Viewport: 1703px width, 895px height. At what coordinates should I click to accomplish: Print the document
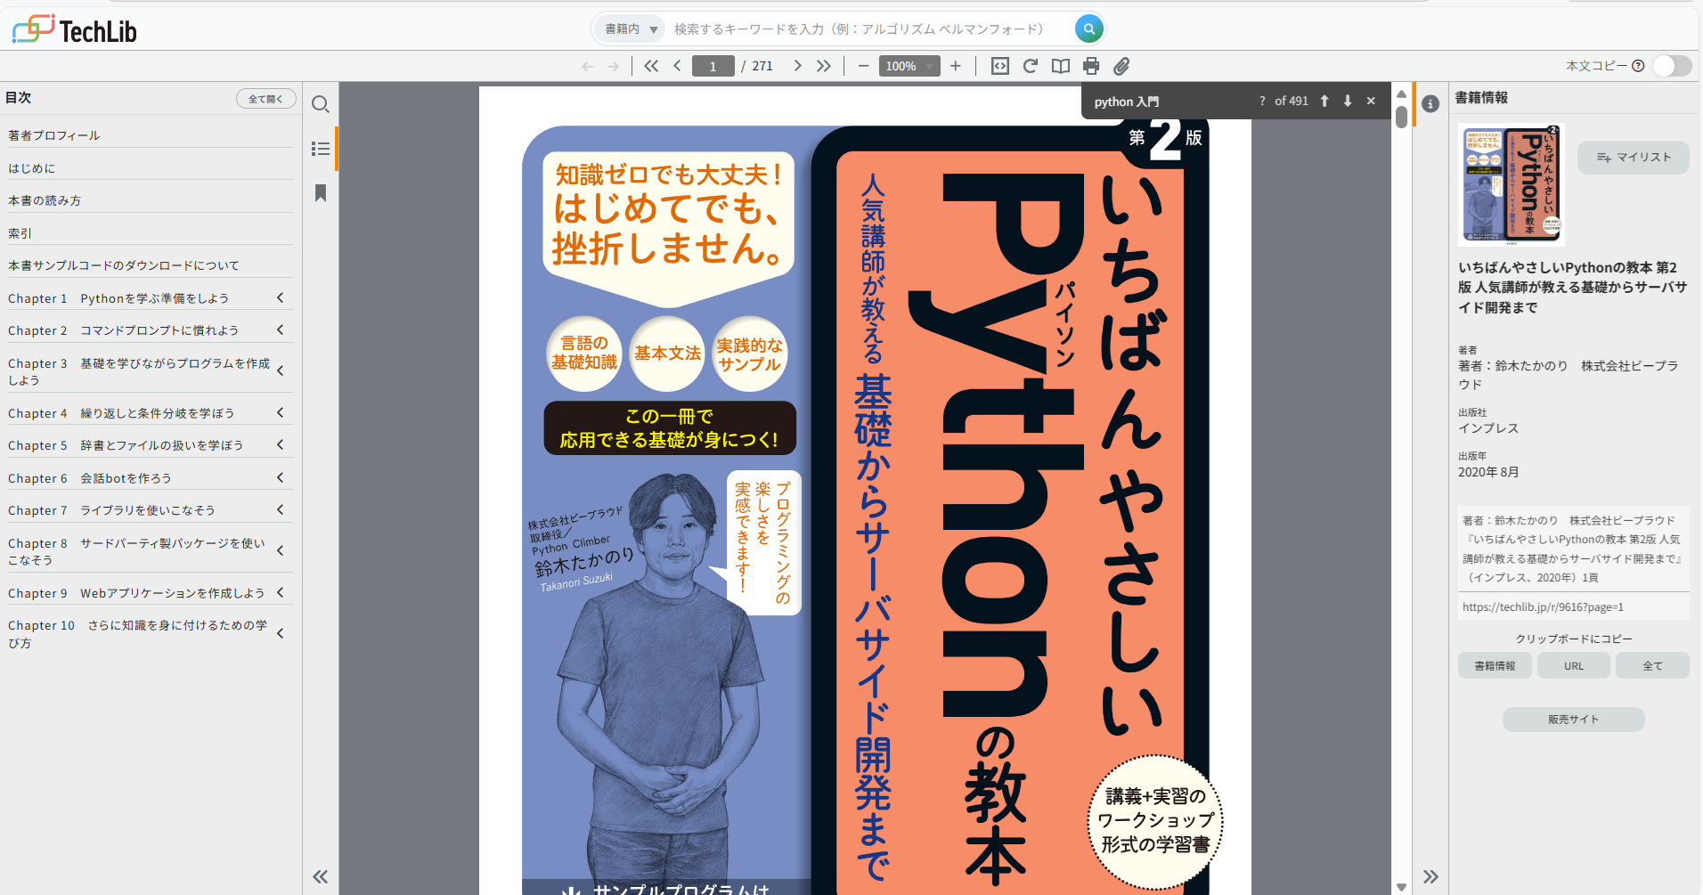click(1091, 66)
